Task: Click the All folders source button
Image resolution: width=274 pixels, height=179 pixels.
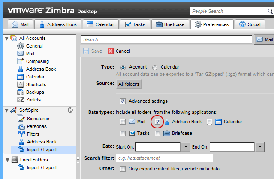Action: pos(129,84)
